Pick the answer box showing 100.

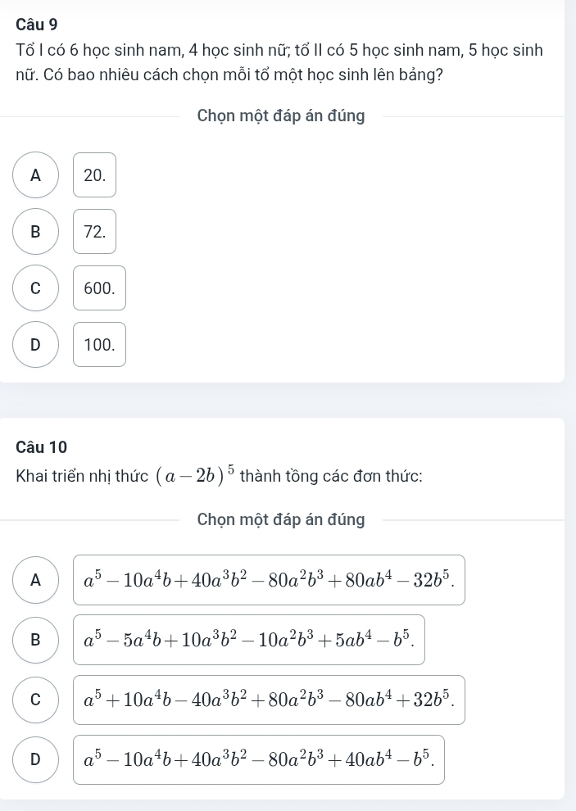click(x=99, y=345)
